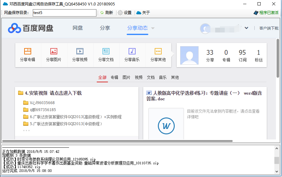
Task: Open 分享其他 other icon
Action: [158, 51]
